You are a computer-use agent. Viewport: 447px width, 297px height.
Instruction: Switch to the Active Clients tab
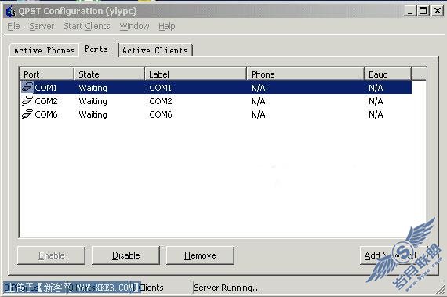pos(155,50)
